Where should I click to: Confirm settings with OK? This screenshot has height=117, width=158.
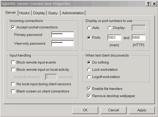pyautogui.click(x=85, y=110)
